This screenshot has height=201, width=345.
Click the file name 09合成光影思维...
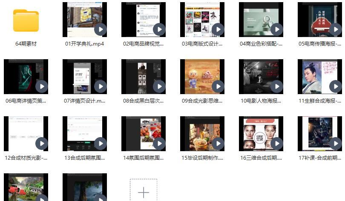[x=202, y=101]
